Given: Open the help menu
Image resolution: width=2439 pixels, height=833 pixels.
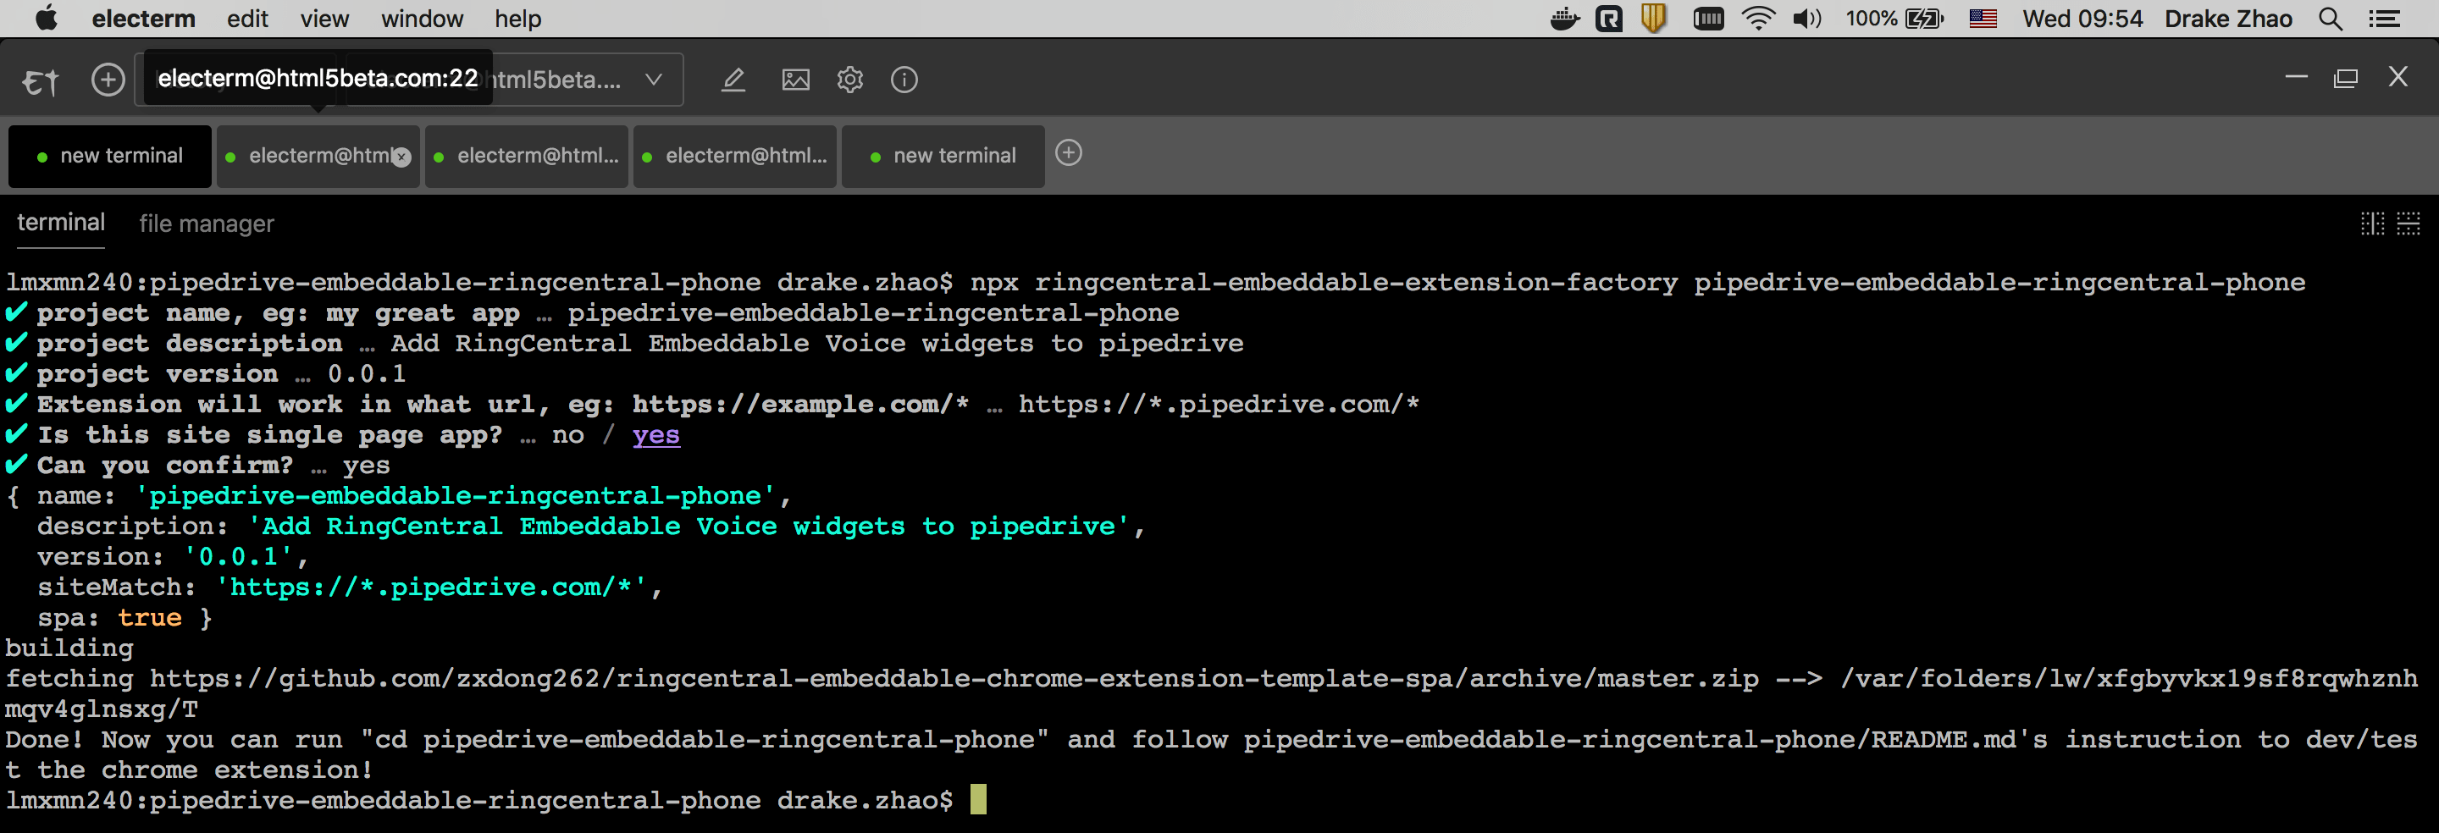Looking at the screenshot, I should point(518,19).
